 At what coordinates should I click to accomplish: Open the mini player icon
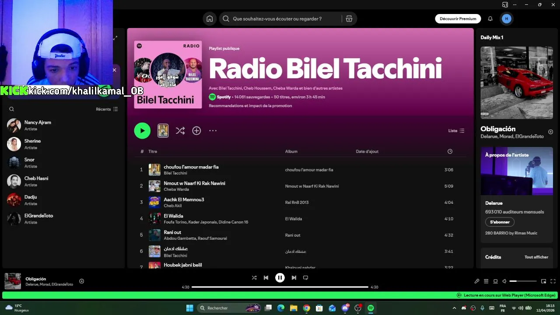click(543, 281)
